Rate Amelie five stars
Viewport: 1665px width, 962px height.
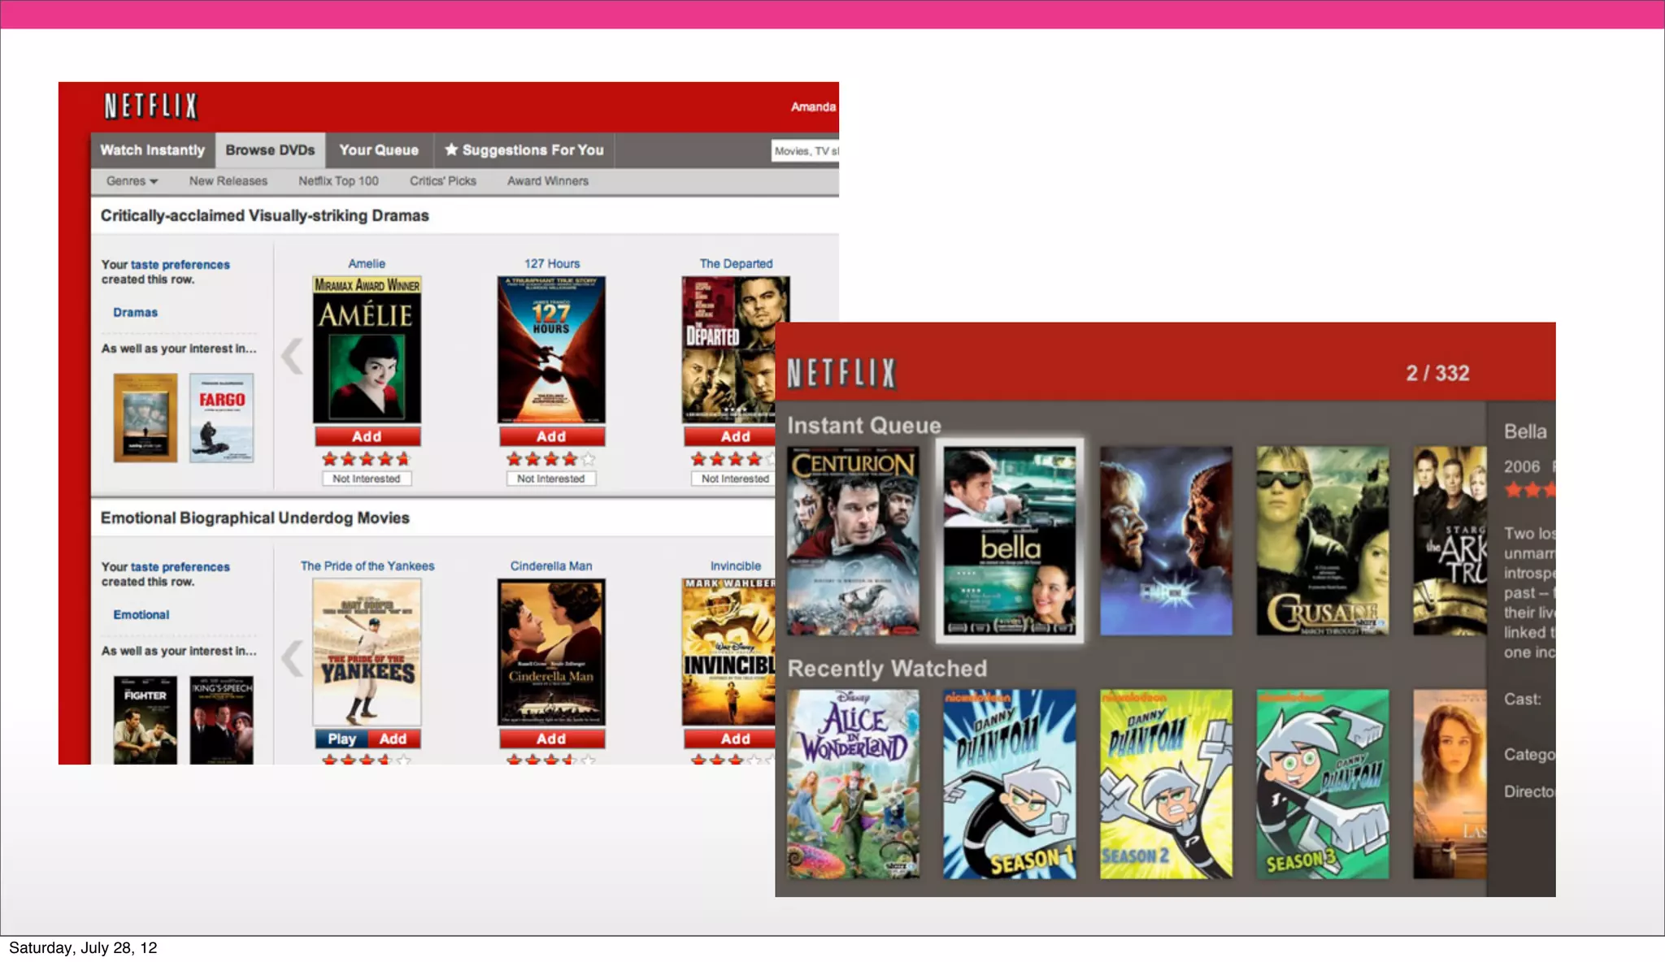click(x=403, y=459)
